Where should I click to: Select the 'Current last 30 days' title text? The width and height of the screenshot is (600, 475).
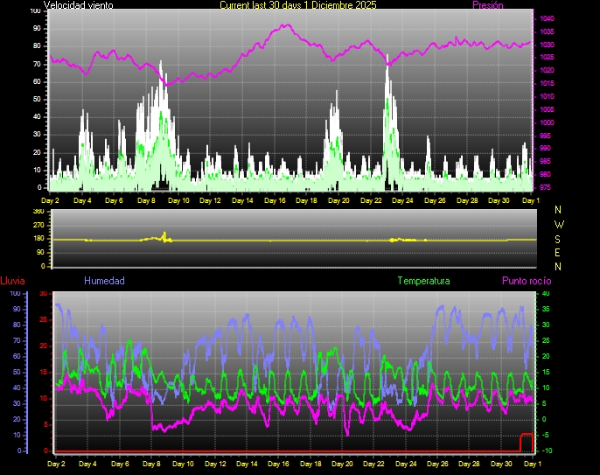point(298,5)
